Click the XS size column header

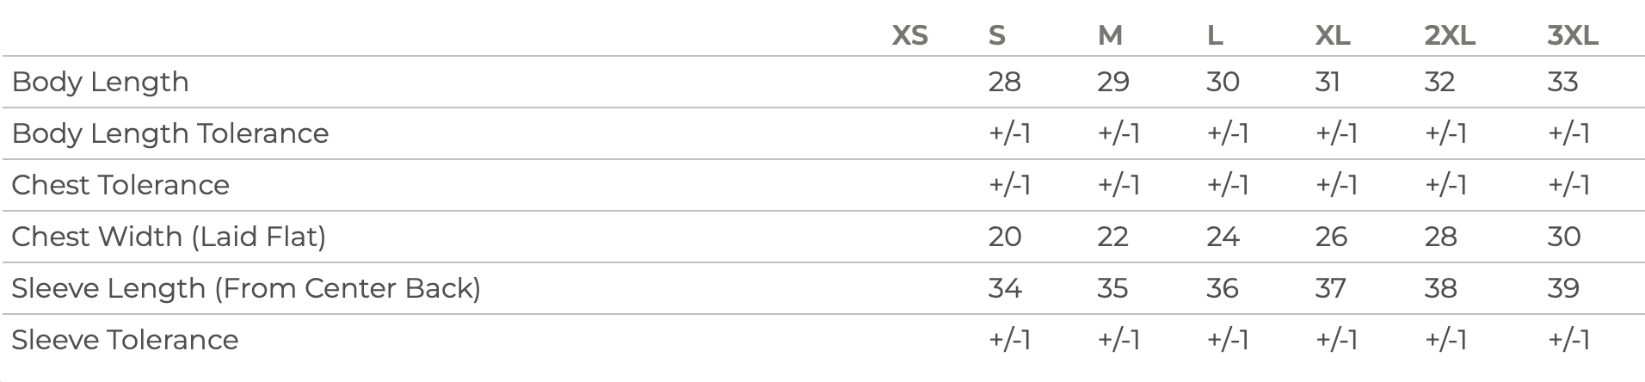coord(909,35)
